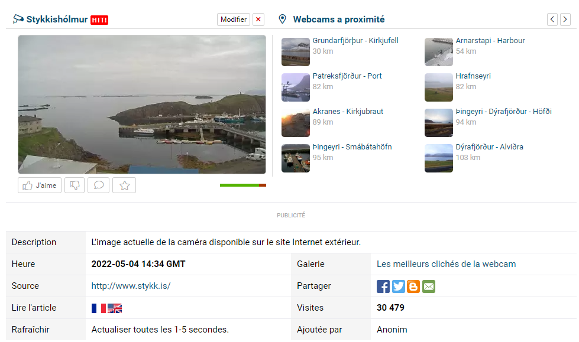Click the green rating bar under the image

click(x=240, y=185)
